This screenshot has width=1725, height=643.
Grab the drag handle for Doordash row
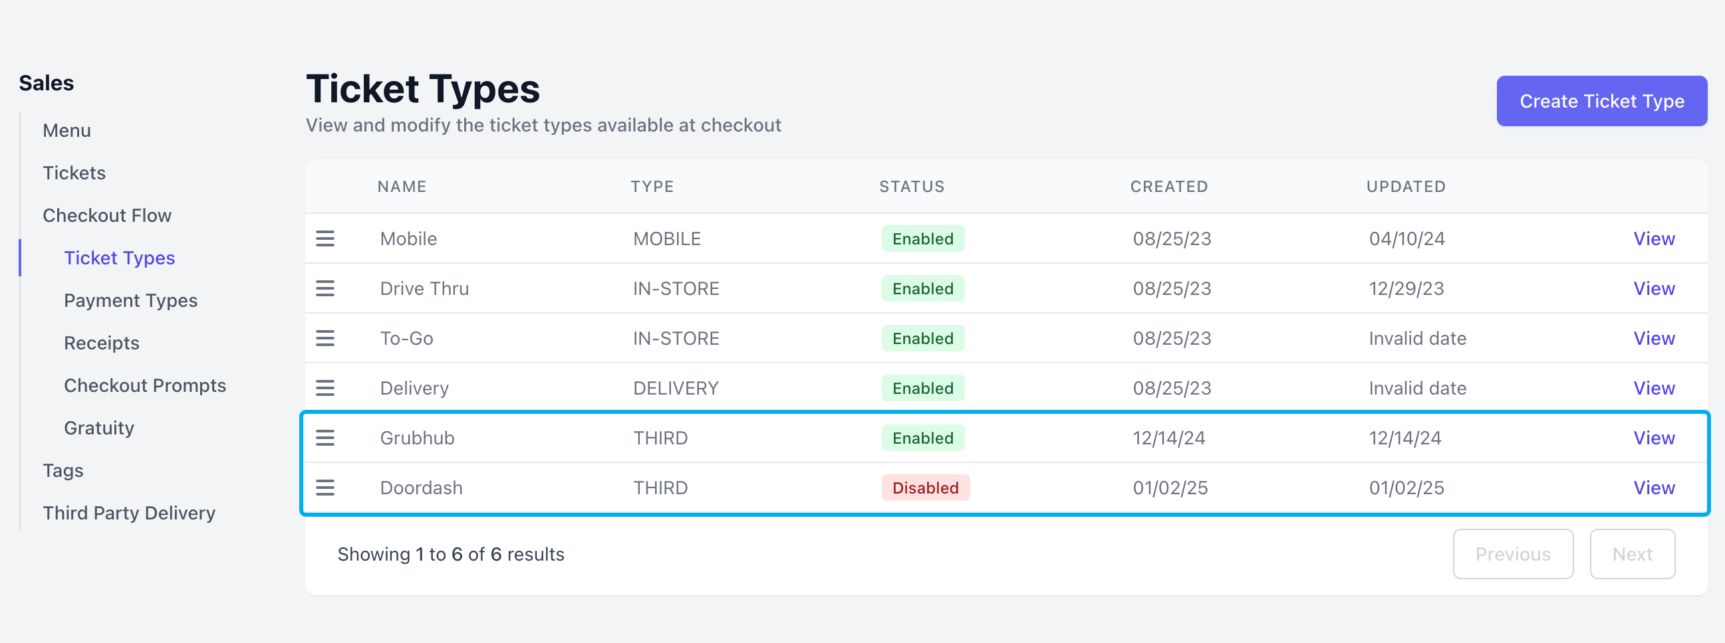point(325,488)
